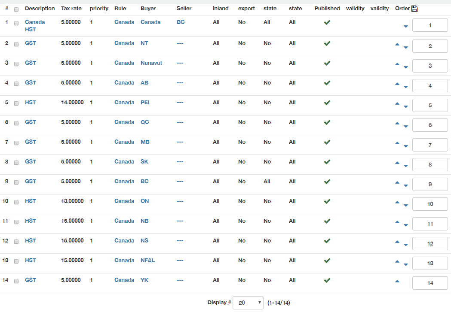Move row 2 NT rule up
The height and width of the screenshot is (312, 451).
[x=397, y=45]
